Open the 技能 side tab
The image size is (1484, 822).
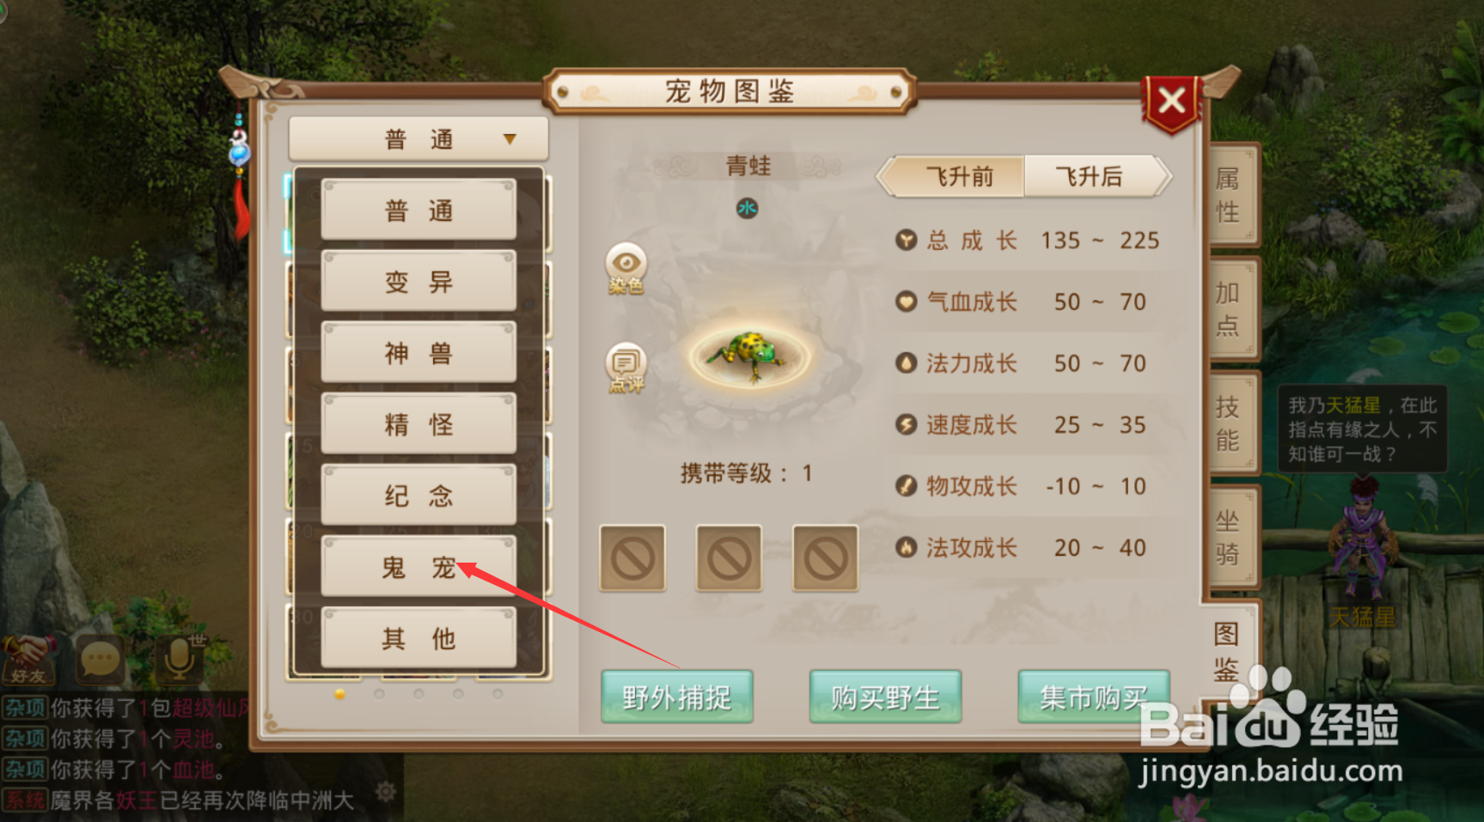[1231, 423]
